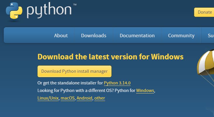214x117 pixels.
Task: Follow the Linux/Unix link
Action: 48,98
